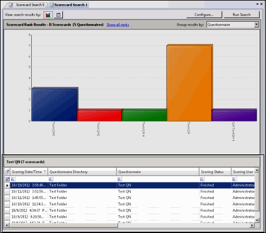Sort by the Scoring Date/Time column header
The height and width of the screenshot is (233, 266).
click(29, 172)
